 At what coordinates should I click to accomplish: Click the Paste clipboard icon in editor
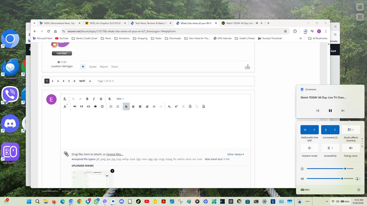[x=190, y=107]
